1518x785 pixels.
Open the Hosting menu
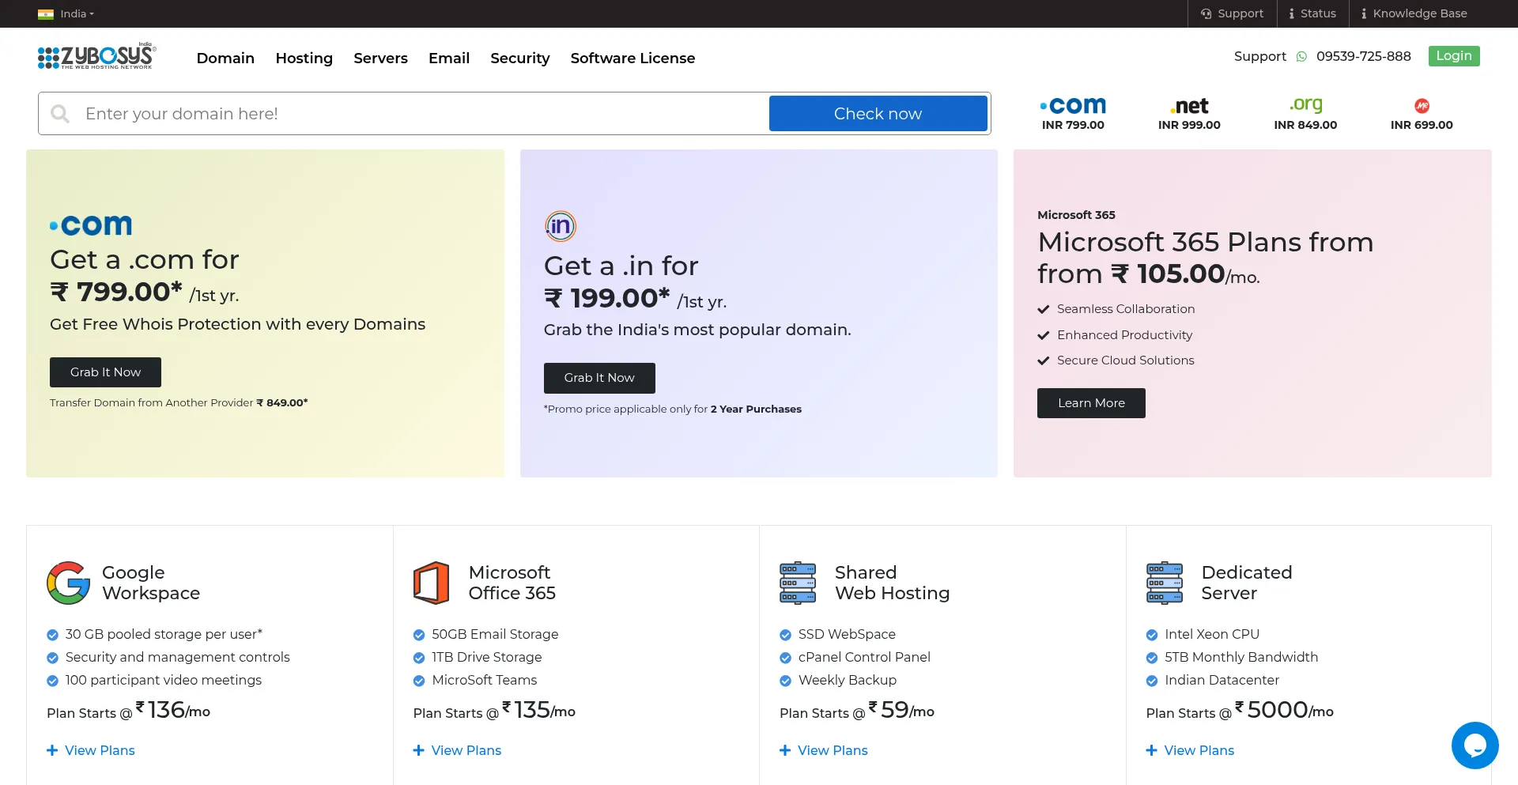tap(304, 58)
